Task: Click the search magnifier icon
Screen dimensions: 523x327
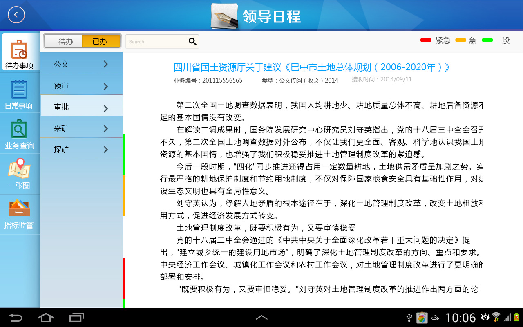Action: point(192,41)
